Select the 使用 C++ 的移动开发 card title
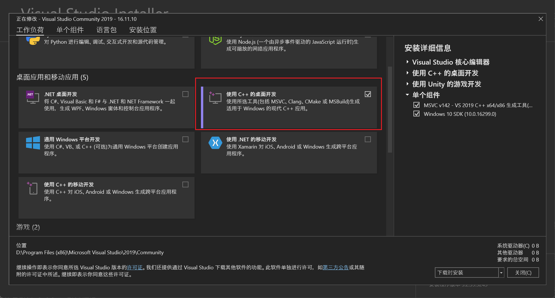The height and width of the screenshot is (298, 555). click(69, 184)
